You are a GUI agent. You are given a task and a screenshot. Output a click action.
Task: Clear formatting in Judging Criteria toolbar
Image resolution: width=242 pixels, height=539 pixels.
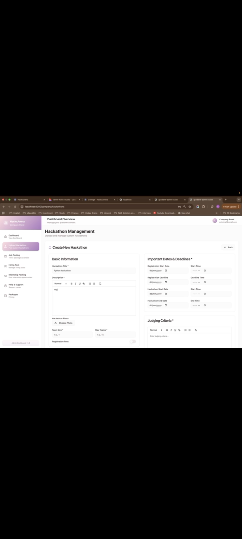196,330
